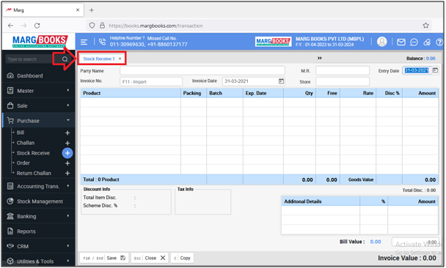
Task: Open the Invoice Date calendar picker
Action: coord(281,81)
